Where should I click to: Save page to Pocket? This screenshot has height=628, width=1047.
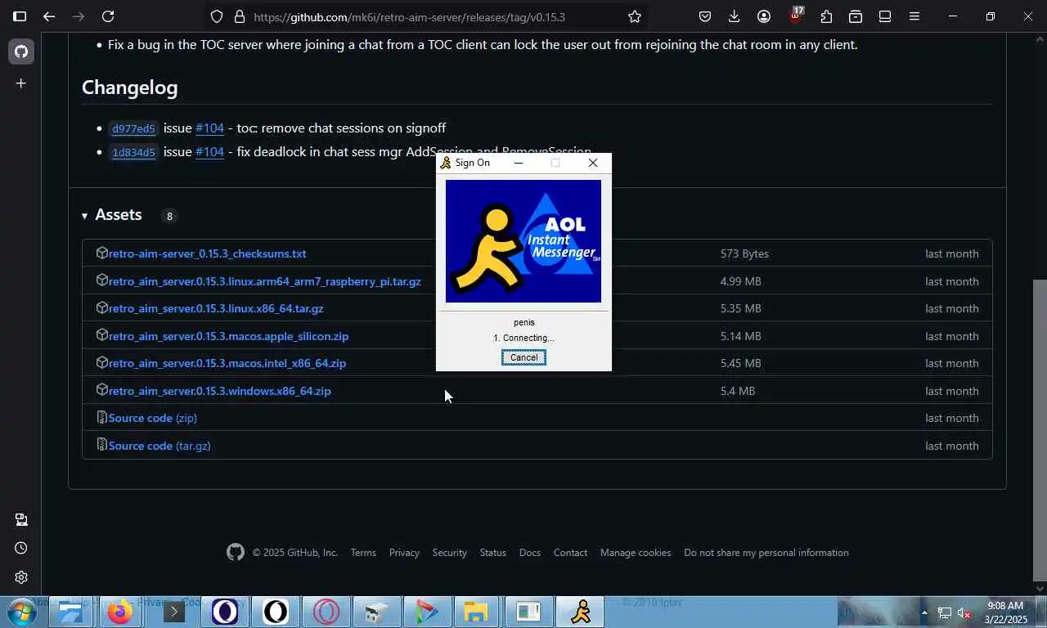point(705,16)
